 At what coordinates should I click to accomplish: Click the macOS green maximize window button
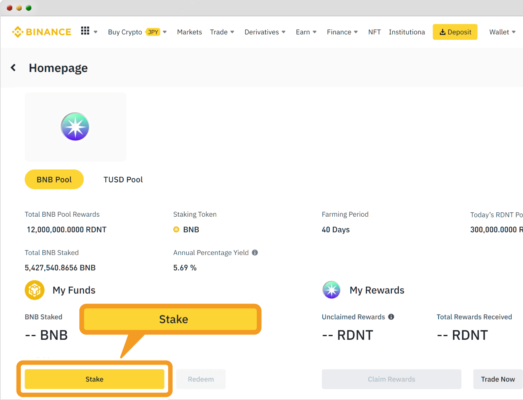(x=29, y=8)
